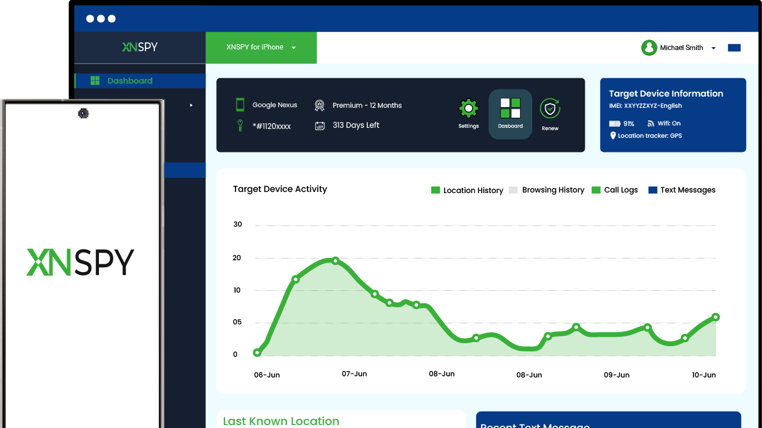Click the Call Logs green legend swatch
The height and width of the screenshot is (428, 762).
[x=596, y=190]
